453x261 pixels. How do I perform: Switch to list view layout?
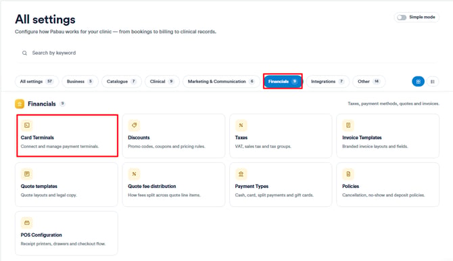click(433, 82)
